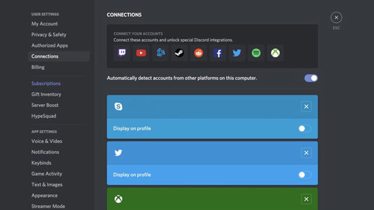This screenshot has width=374, height=210.
Task: Connect a Facebook account
Action: (218, 53)
